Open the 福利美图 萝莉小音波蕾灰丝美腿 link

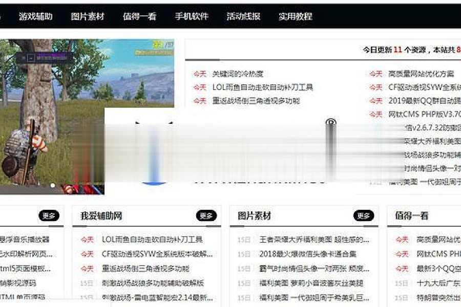click(x=311, y=283)
